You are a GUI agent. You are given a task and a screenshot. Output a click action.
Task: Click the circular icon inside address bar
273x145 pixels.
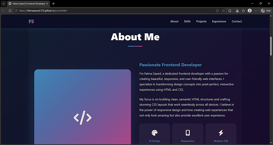click(217, 11)
